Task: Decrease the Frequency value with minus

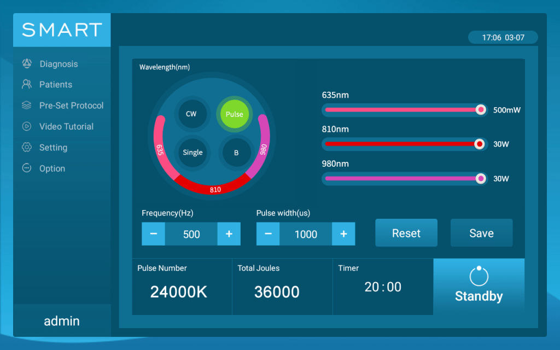Action: tap(154, 234)
